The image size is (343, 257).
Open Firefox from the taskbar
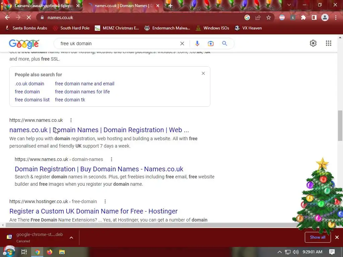50,252
